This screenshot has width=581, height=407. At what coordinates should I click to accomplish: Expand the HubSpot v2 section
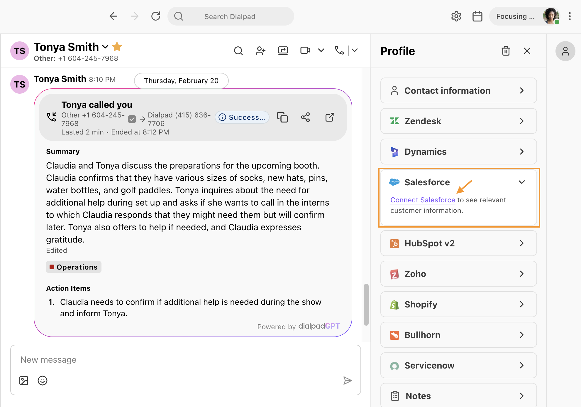tap(458, 243)
